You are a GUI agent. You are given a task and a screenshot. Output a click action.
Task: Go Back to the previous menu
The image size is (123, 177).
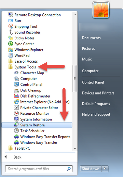[17, 157]
